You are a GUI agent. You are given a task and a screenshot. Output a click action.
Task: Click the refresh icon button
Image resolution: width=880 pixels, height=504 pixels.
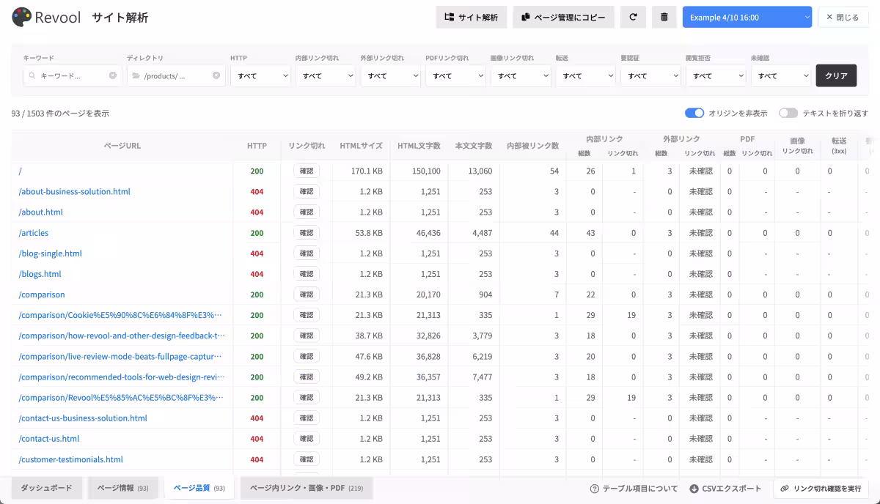[633, 17]
